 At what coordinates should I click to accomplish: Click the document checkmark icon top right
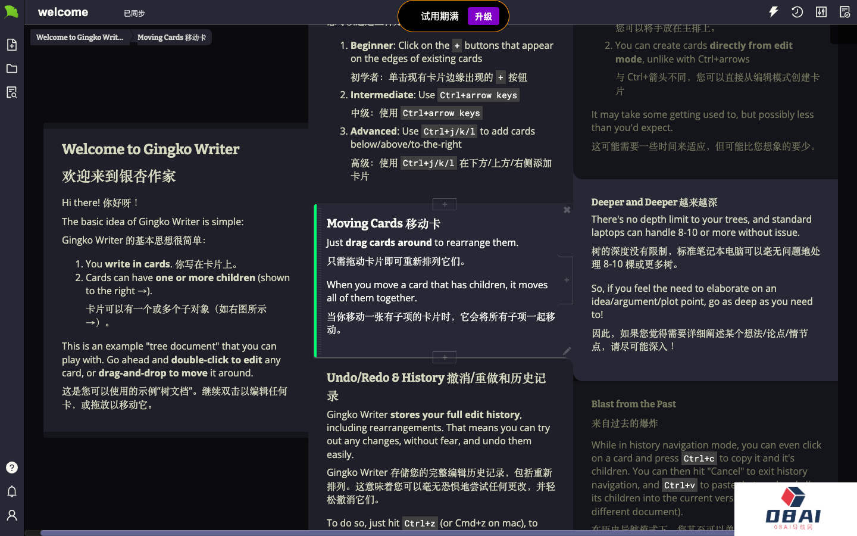pyautogui.click(x=845, y=12)
